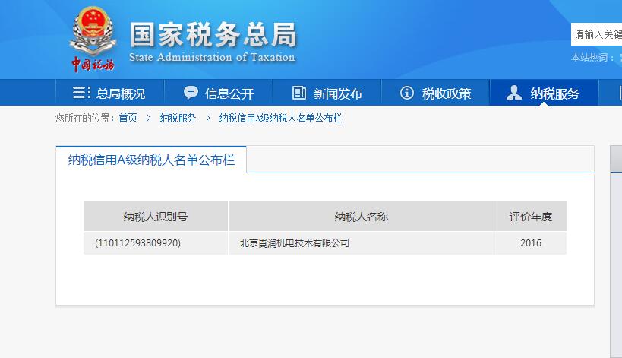Open the 总局概况 menu
This screenshot has width=622, height=358.
[110, 93]
